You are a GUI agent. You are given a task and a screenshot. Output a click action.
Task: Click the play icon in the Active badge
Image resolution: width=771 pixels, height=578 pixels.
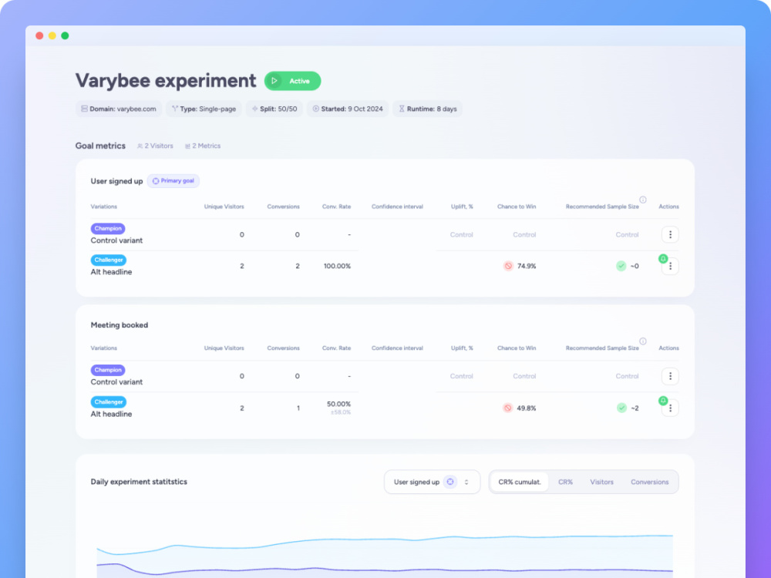274,81
